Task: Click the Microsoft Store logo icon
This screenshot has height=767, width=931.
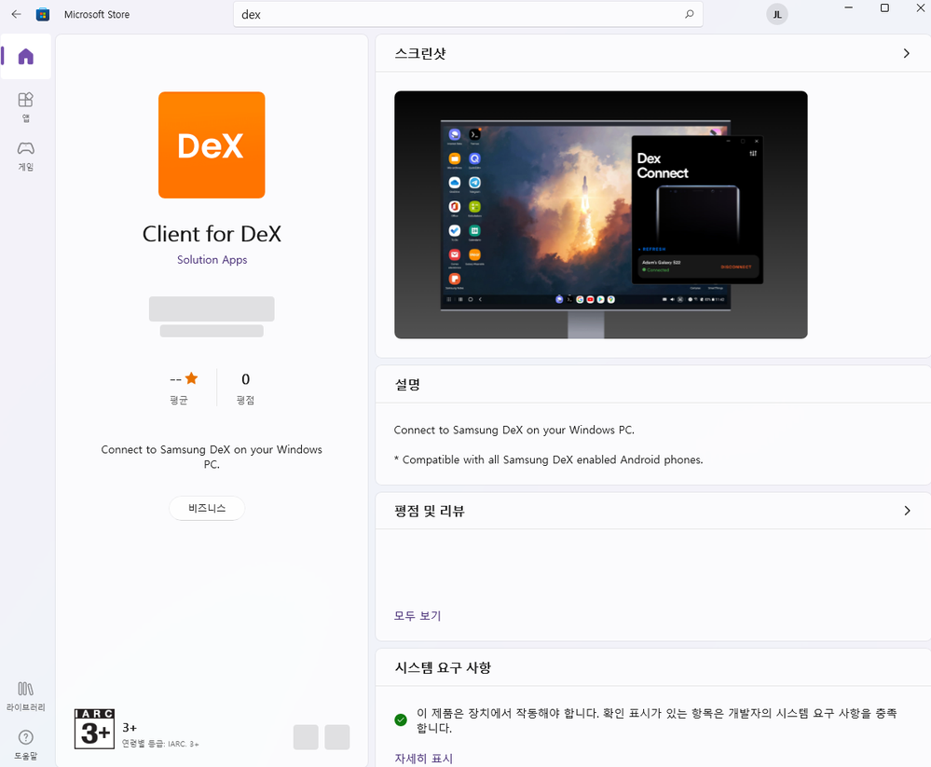Action: [42, 14]
